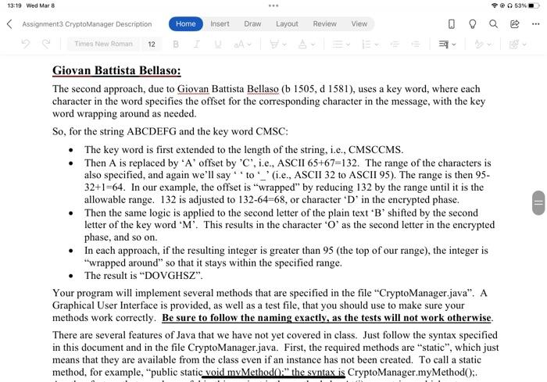Tap the heading Giovan Battista Bellaso:
This screenshot has width=547, height=382.
click(116, 70)
